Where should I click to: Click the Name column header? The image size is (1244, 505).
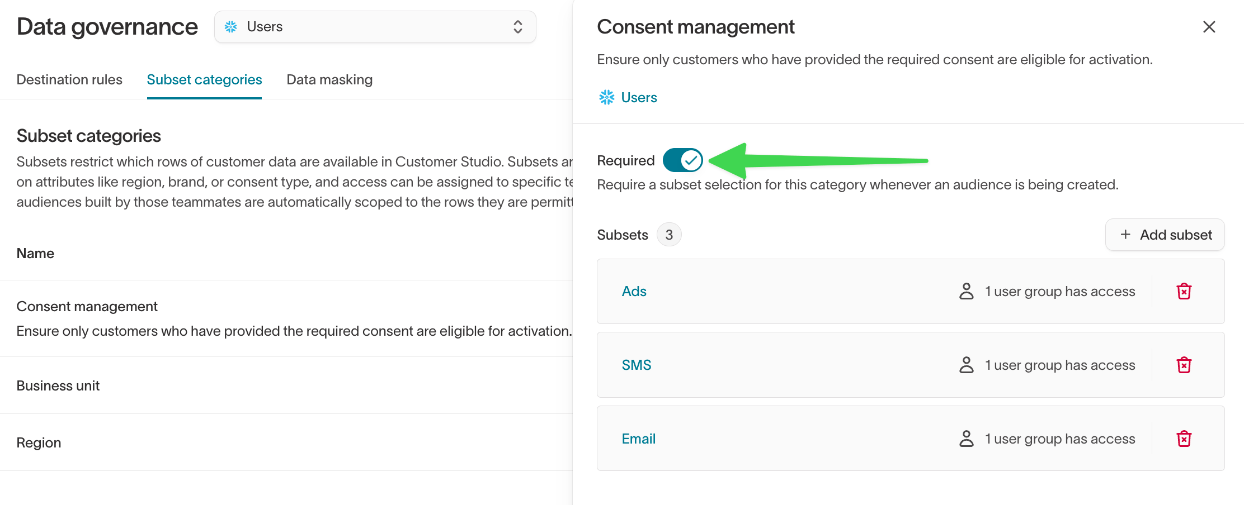[x=35, y=254]
